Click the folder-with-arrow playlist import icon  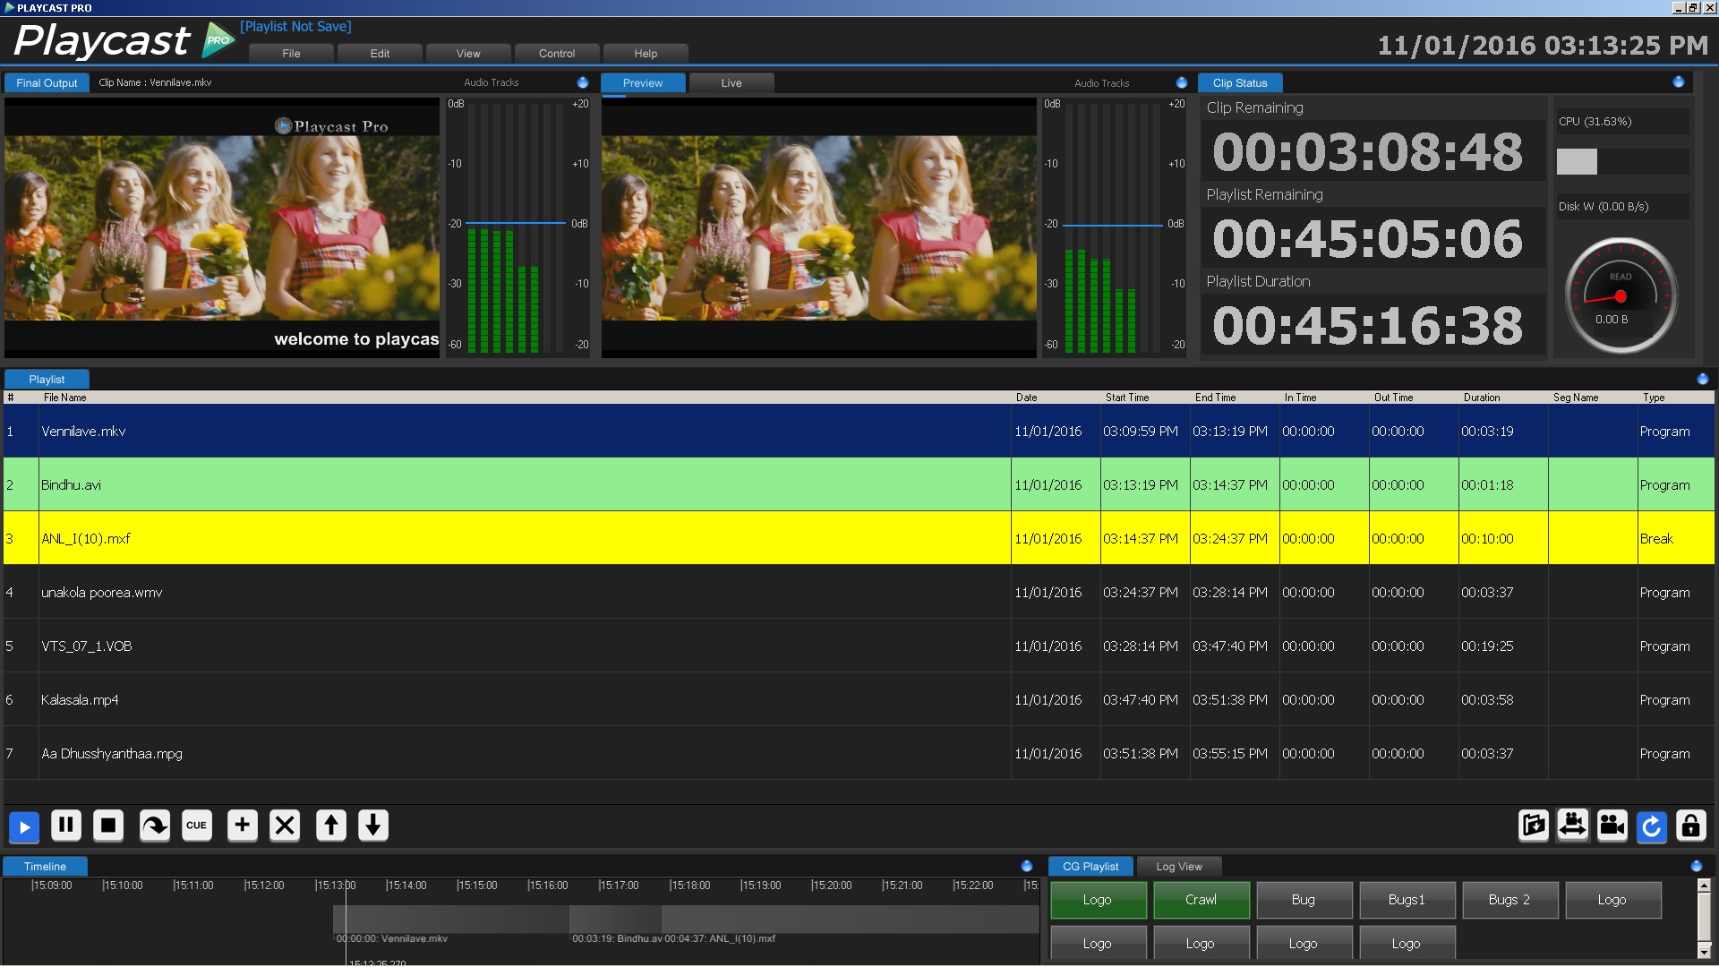pos(1534,826)
